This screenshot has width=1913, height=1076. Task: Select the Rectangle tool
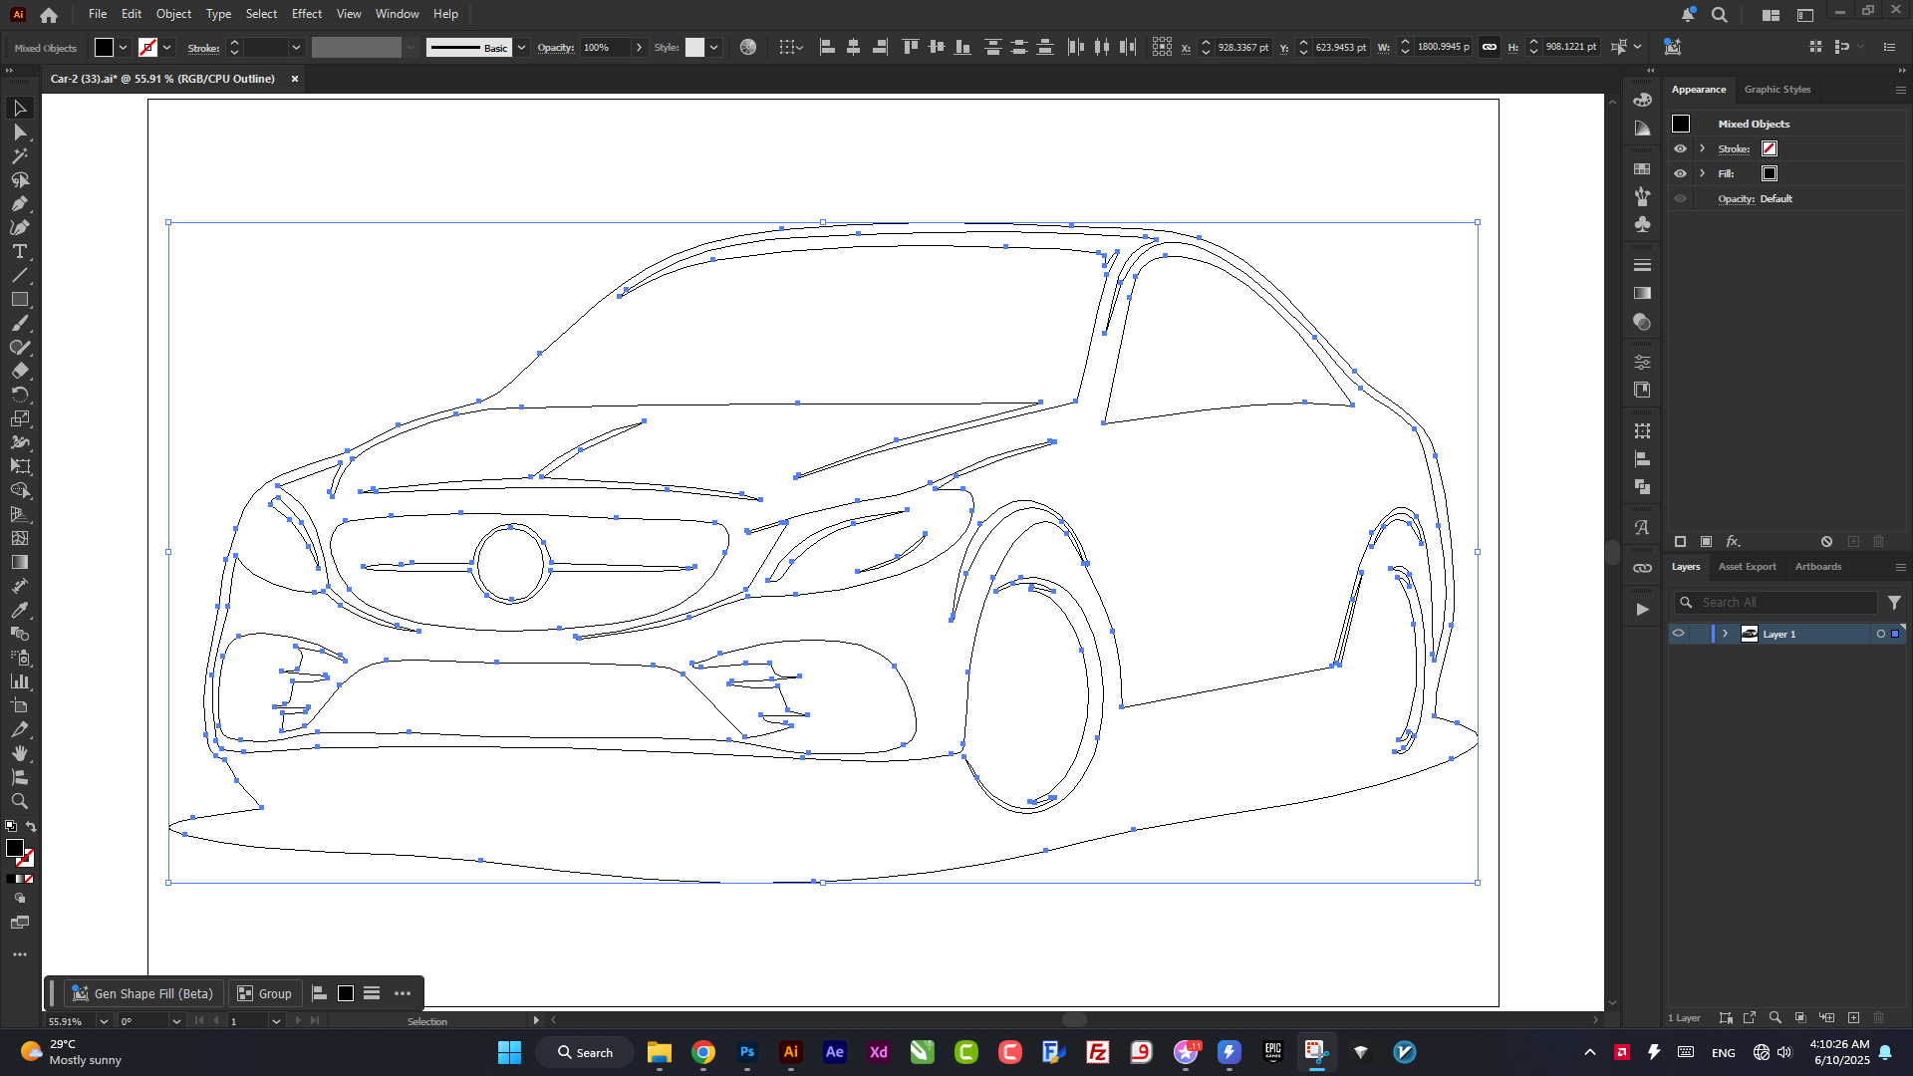coord(19,299)
